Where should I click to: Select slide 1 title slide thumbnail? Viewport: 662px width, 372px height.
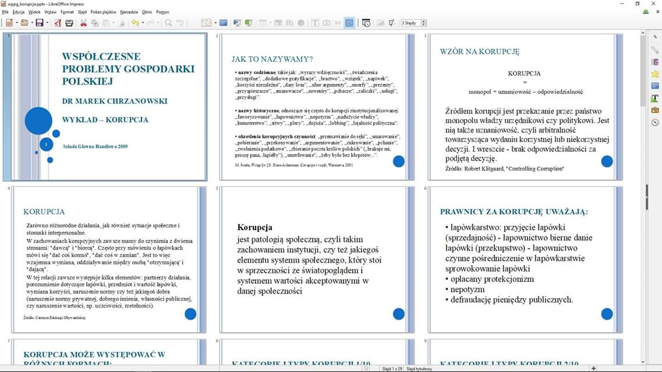pos(109,107)
